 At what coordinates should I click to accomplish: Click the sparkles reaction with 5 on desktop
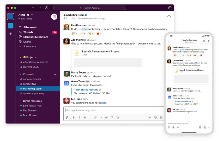pyautogui.click(x=83, y=34)
